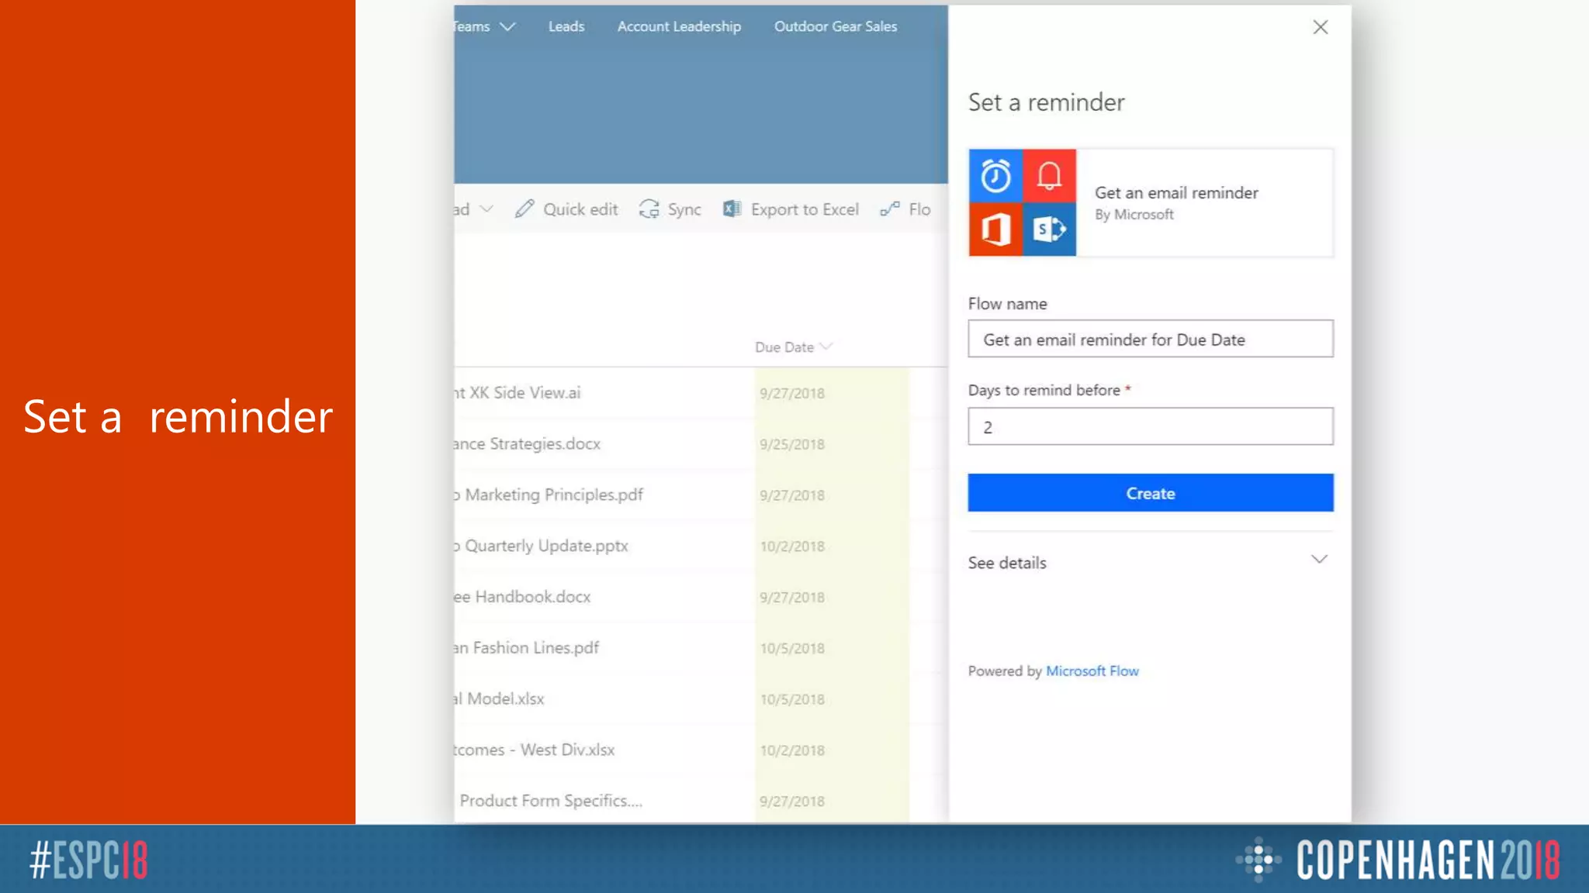Click the Quick edit pencil icon

click(524, 209)
